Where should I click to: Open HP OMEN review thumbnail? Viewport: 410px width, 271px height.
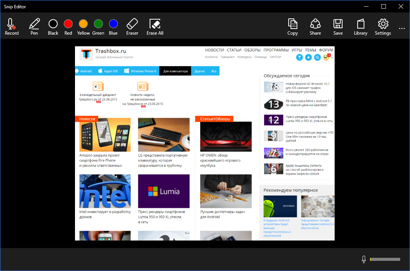pos(226,137)
